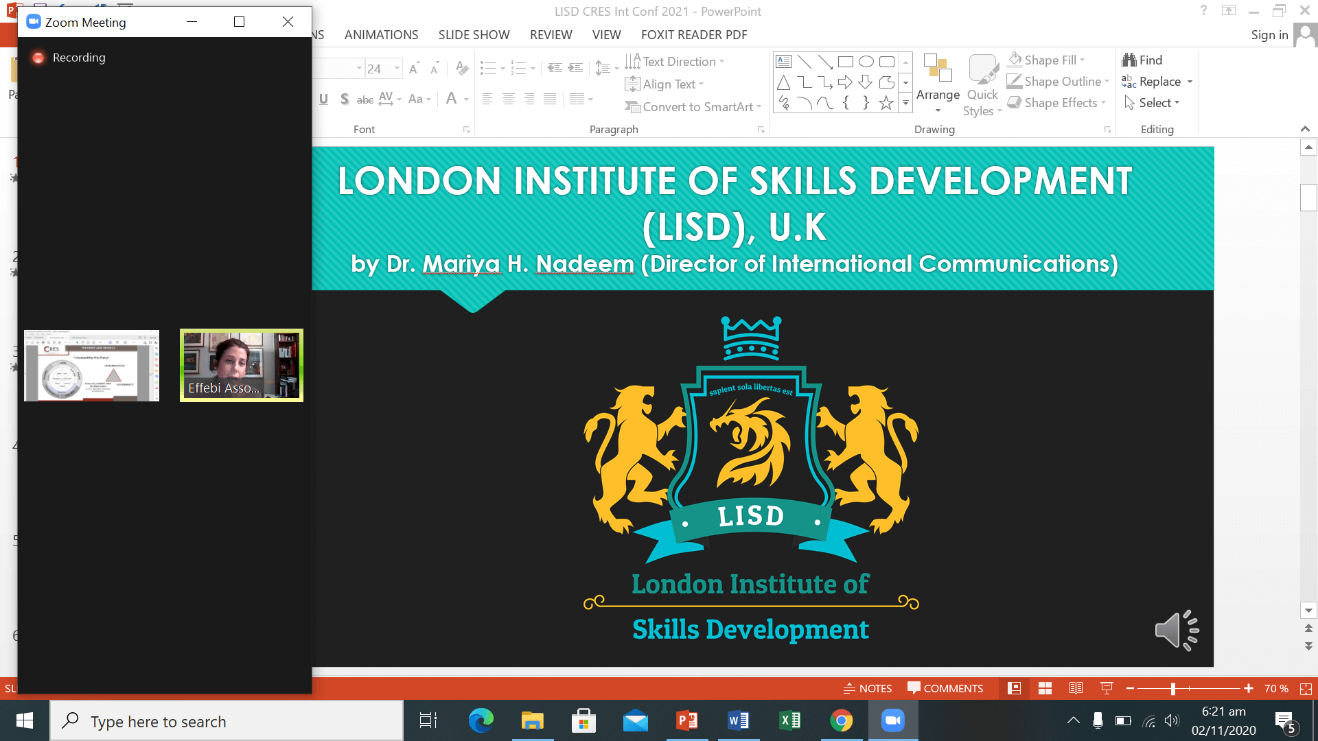Select the Isosceles Triangle shape
Image resolution: width=1318 pixels, height=741 pixels.
[783, 83]
